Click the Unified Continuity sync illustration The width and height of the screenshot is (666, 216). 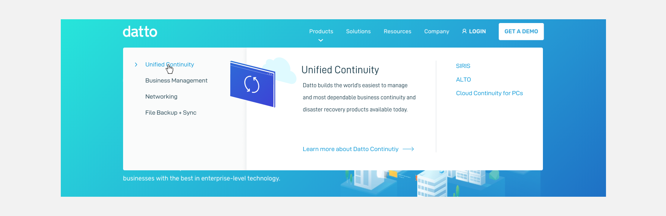(253, 84)
